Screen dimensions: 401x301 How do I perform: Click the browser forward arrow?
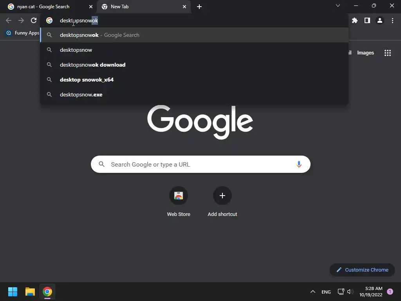click(x=21, y=20)
